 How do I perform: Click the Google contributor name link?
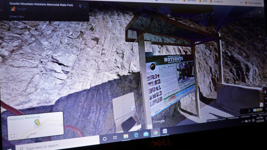coord(22,9)
